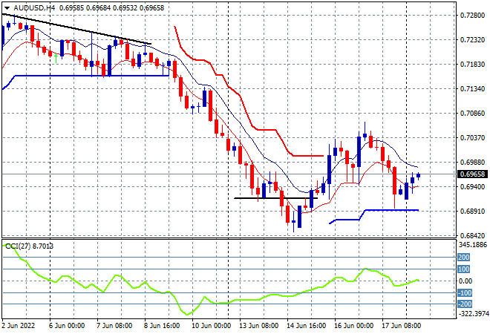Click the 0.68420 price axis label
Screen dimensions: 490x334
(472, 235)
